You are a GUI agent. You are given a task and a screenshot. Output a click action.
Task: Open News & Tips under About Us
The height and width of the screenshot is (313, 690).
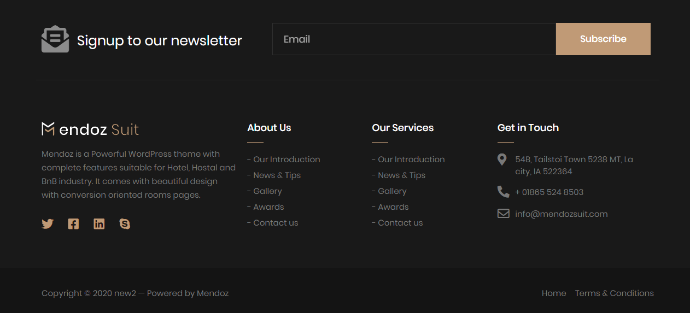[x=277, y=175]
